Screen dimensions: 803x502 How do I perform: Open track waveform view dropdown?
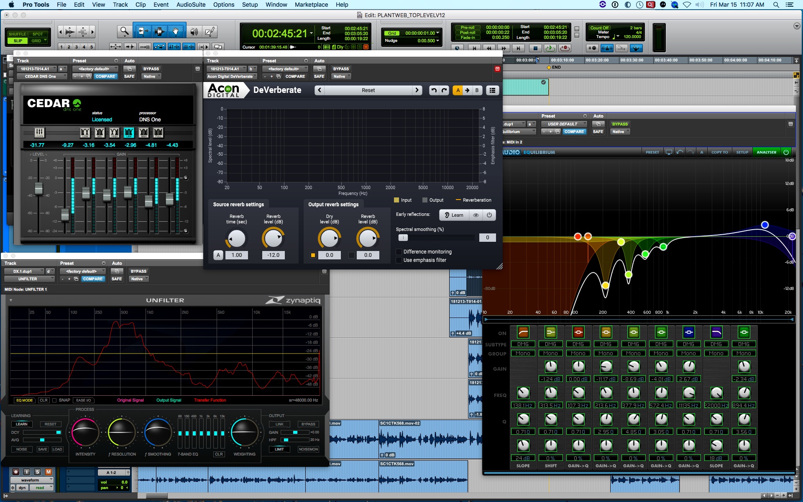pyautogui.click(x=32, y=480)
